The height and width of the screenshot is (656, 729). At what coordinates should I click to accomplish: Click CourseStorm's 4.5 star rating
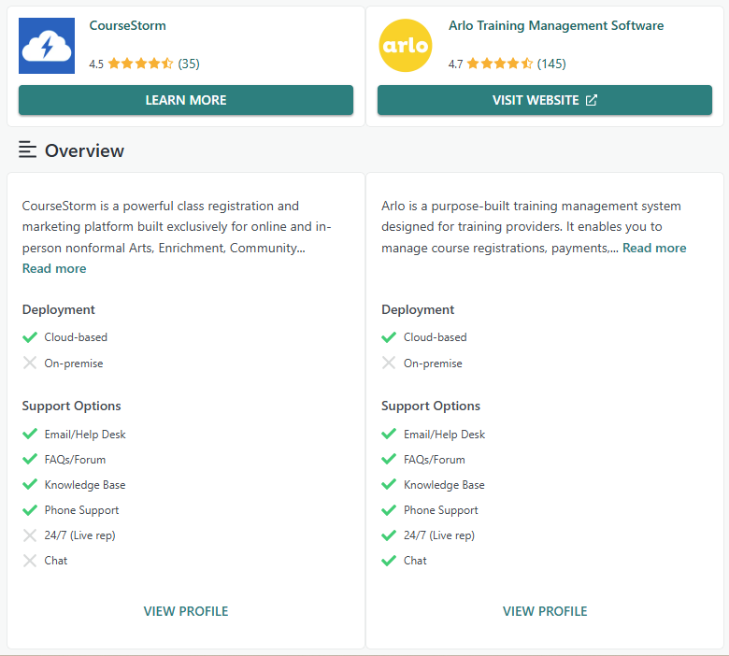(140, 64)
